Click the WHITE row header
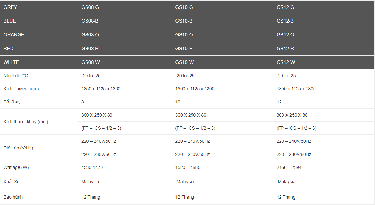The height and width of the screenshot is (205, 375). 11,62
